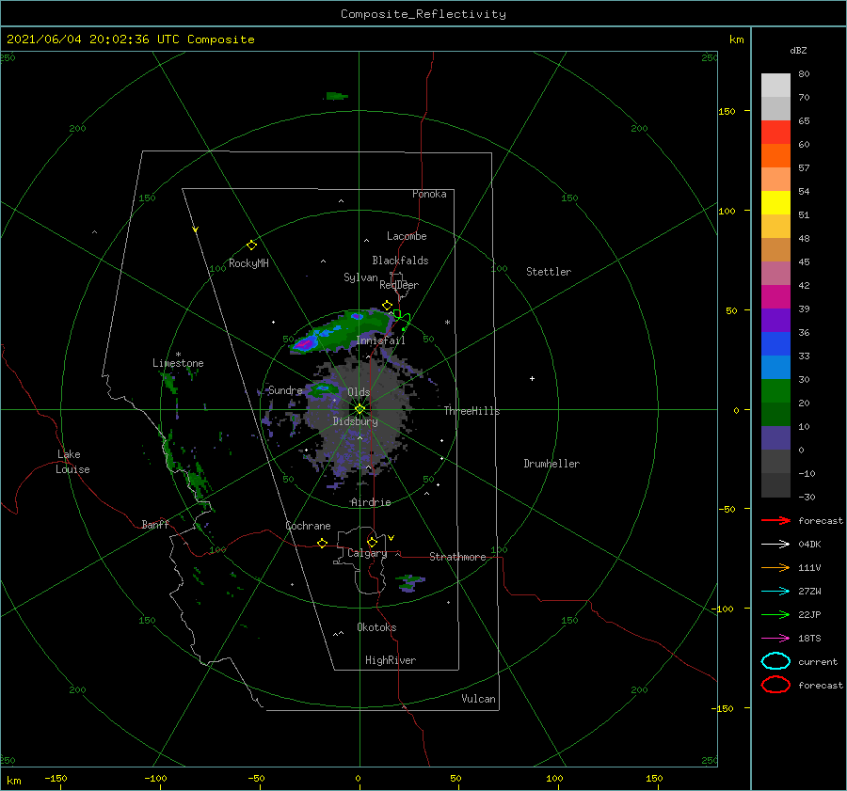Click the RedDeer label

tap(399, 285)
